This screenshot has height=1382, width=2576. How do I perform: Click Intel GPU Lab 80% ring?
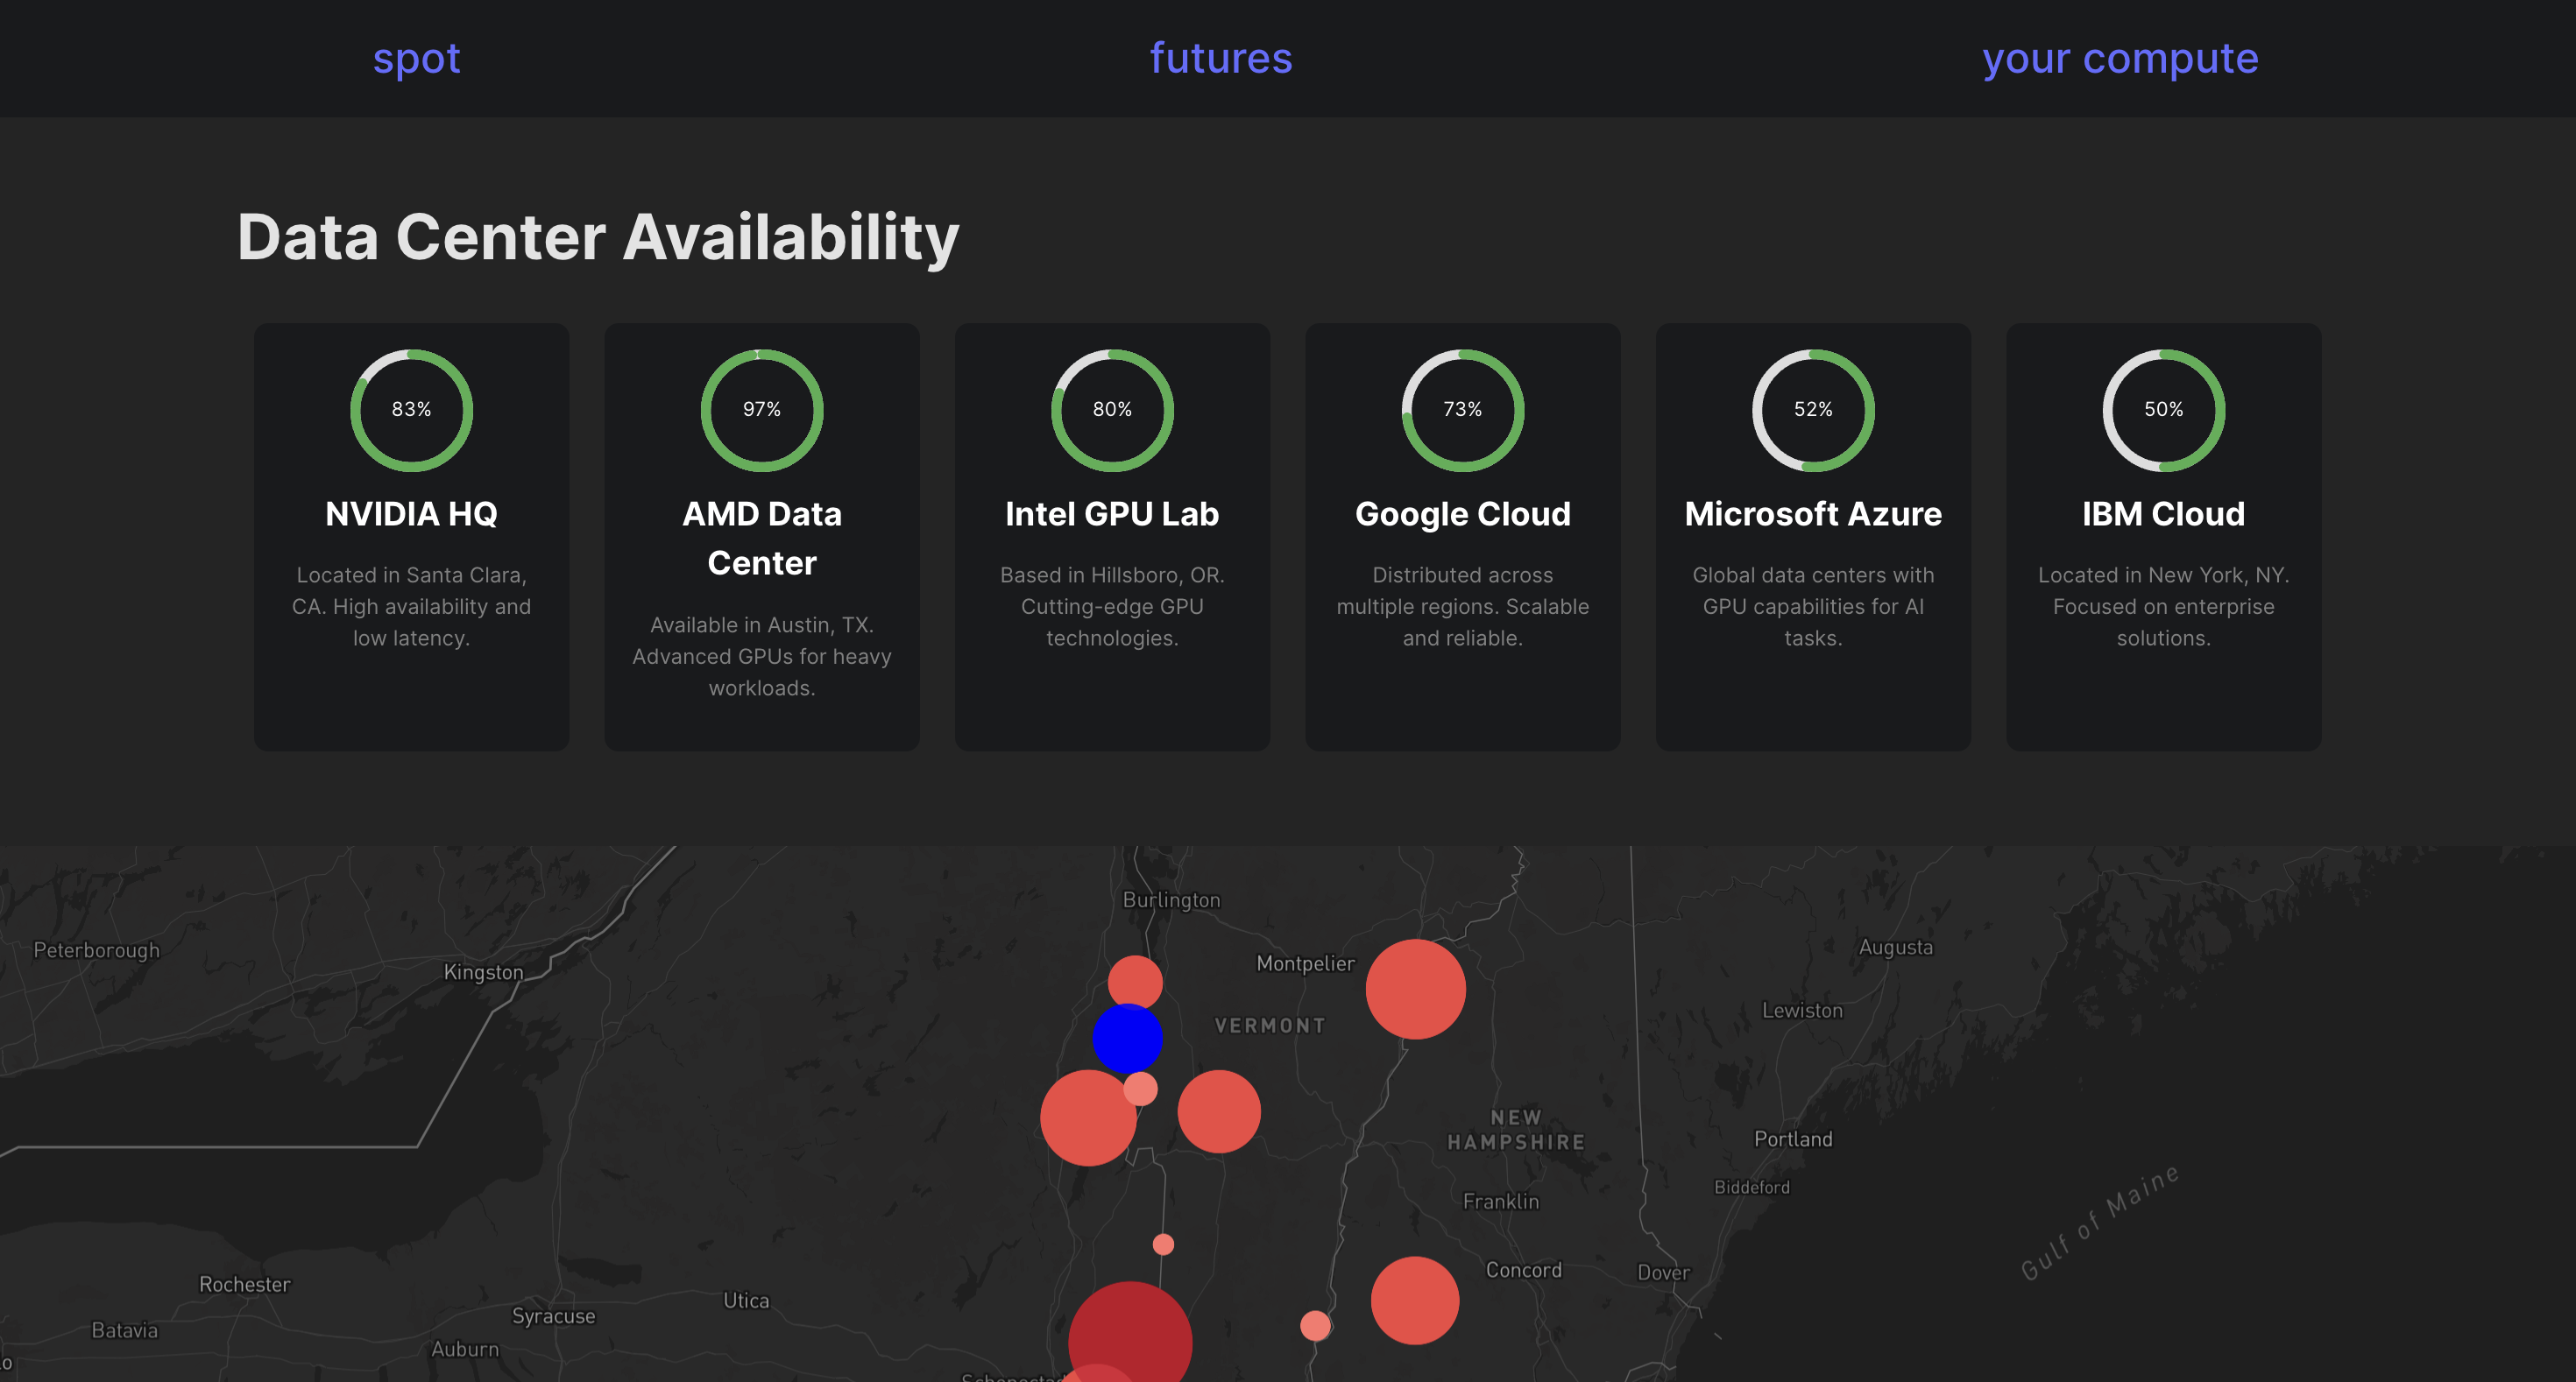1112,410
